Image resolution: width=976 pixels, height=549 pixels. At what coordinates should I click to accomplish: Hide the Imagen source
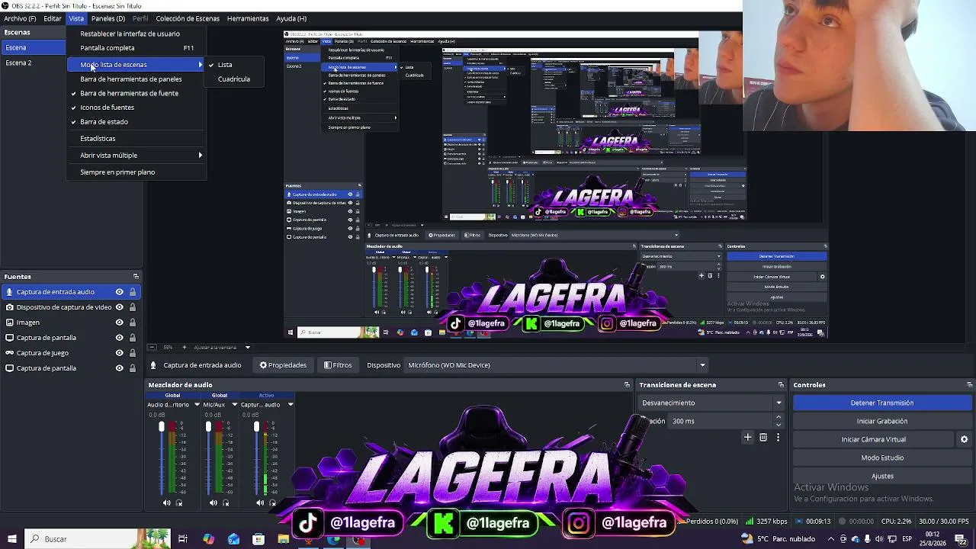[x=120, y=323]
